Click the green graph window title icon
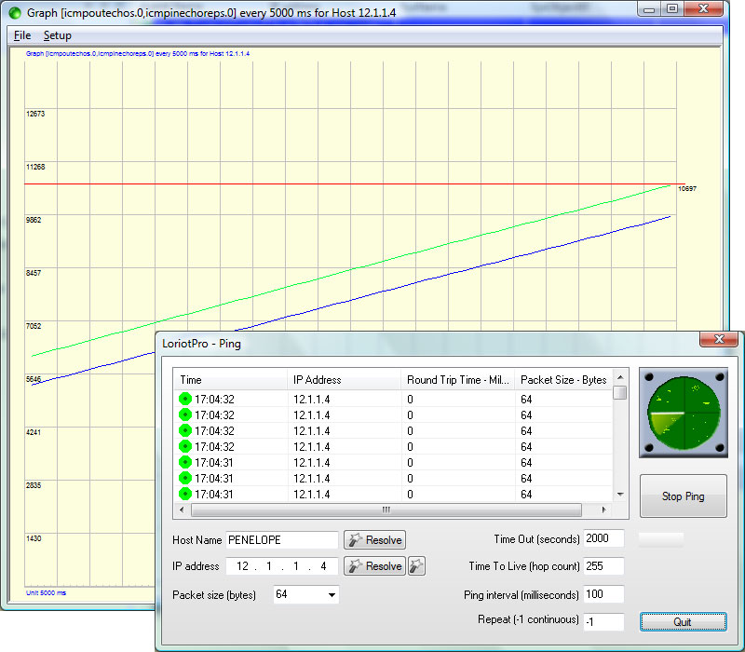745x652 pixels. coord(13,13)
